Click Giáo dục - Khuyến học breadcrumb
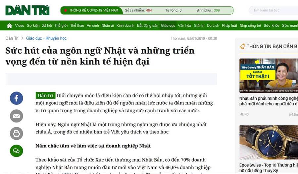 tap(46, 38)
